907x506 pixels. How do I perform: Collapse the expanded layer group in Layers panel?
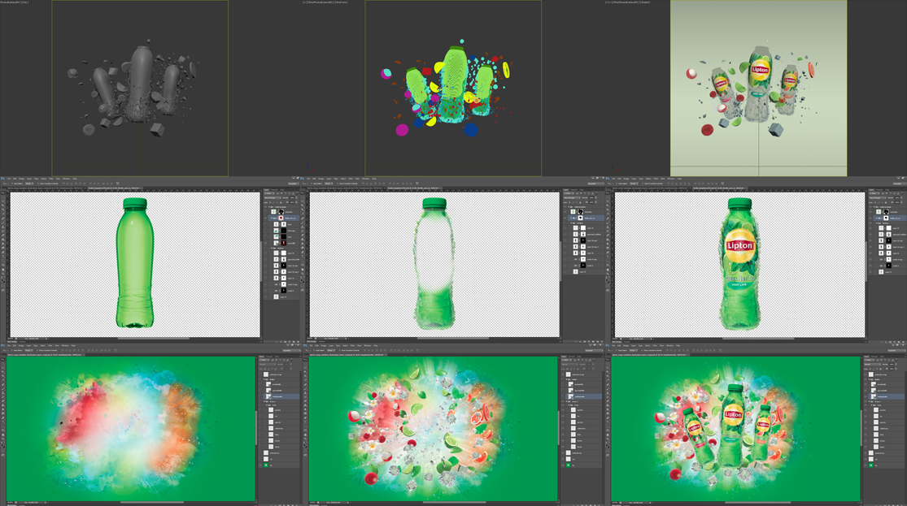click(x=270, y=205)
